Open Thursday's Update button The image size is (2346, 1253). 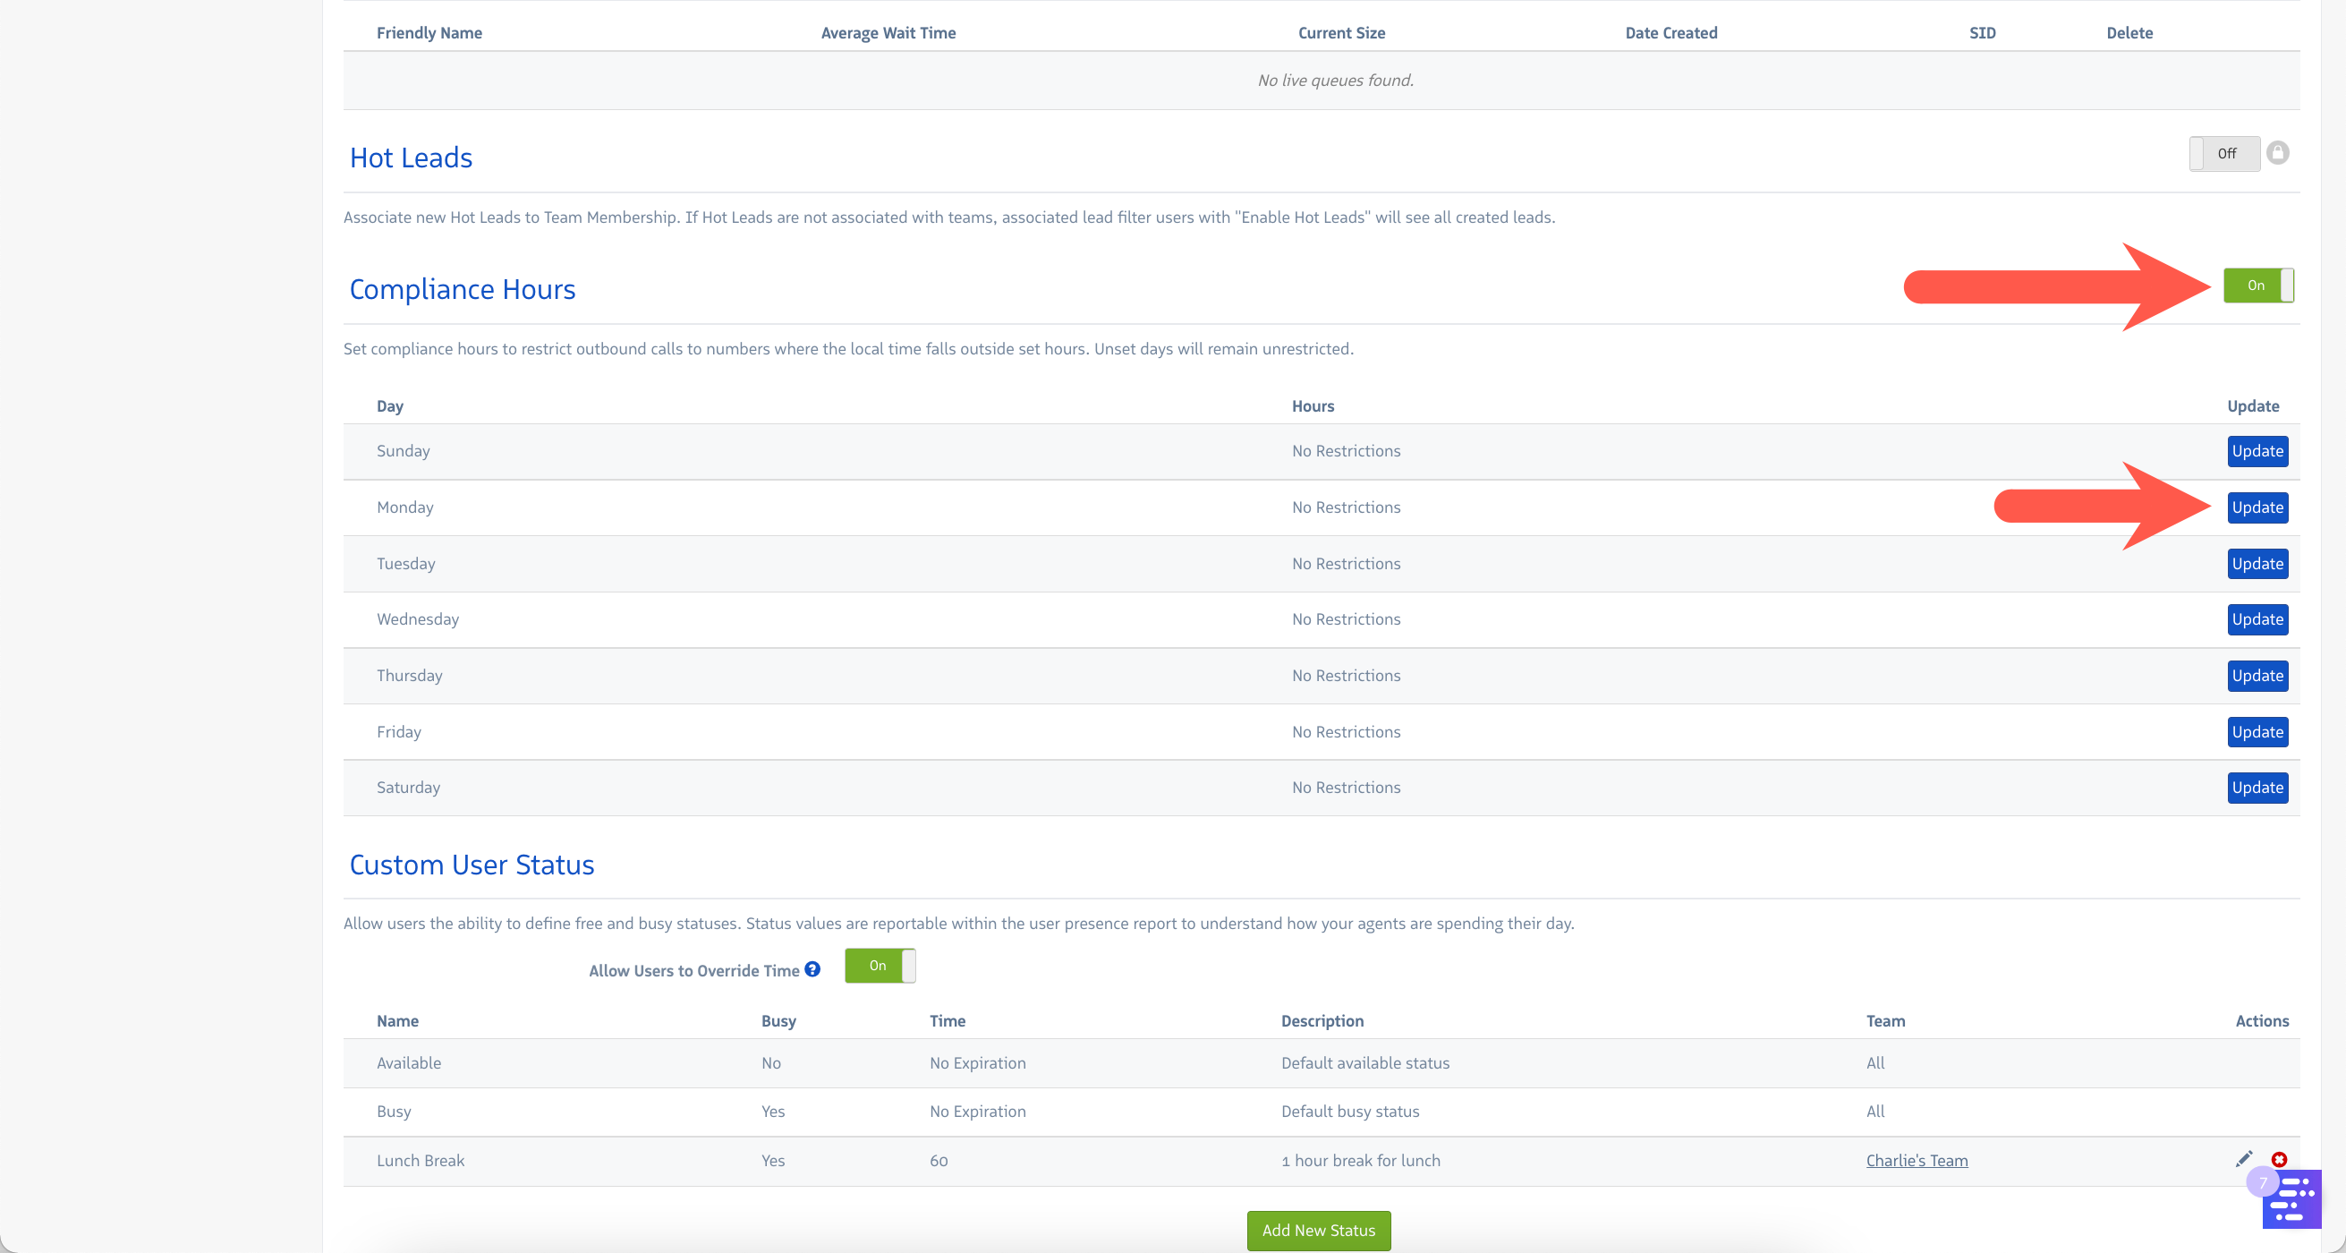tap(2257, 676)
